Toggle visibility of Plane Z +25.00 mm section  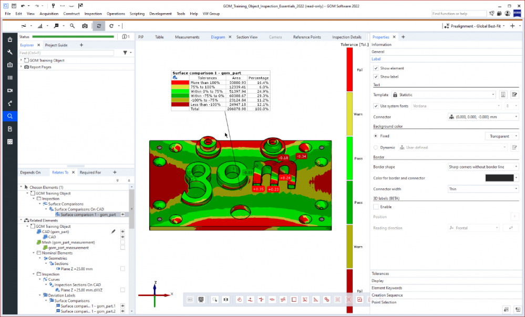(122, 269)
